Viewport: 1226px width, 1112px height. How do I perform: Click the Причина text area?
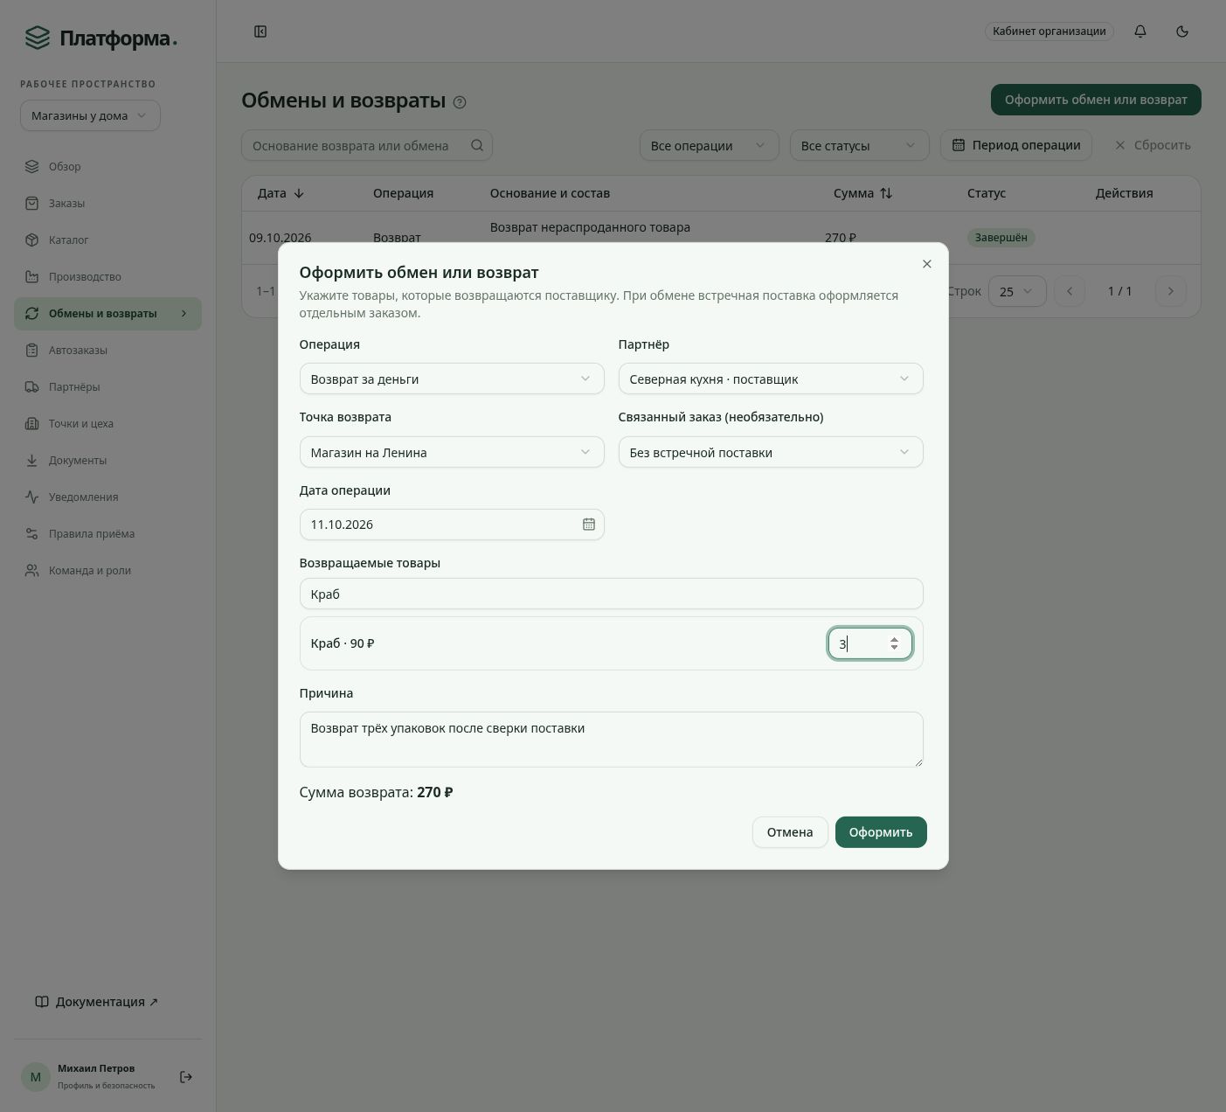tap(611, 740)
